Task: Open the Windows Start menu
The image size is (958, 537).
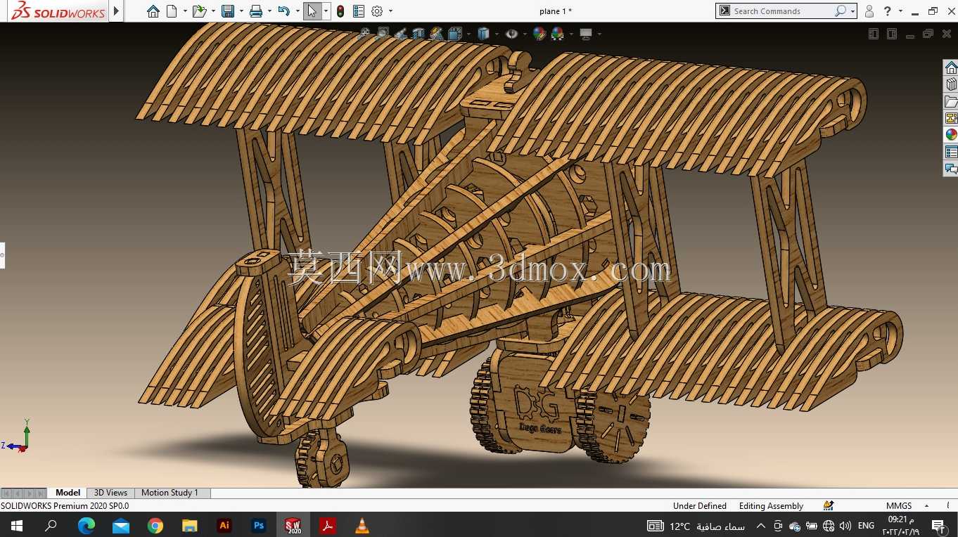Action: [x=16, y=525]
